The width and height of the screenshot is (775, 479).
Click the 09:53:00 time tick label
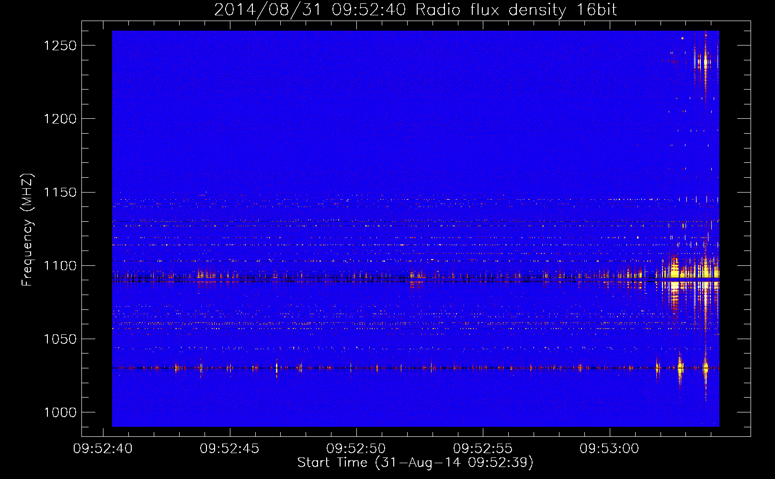pyautogui.click(x=609, y=449)
